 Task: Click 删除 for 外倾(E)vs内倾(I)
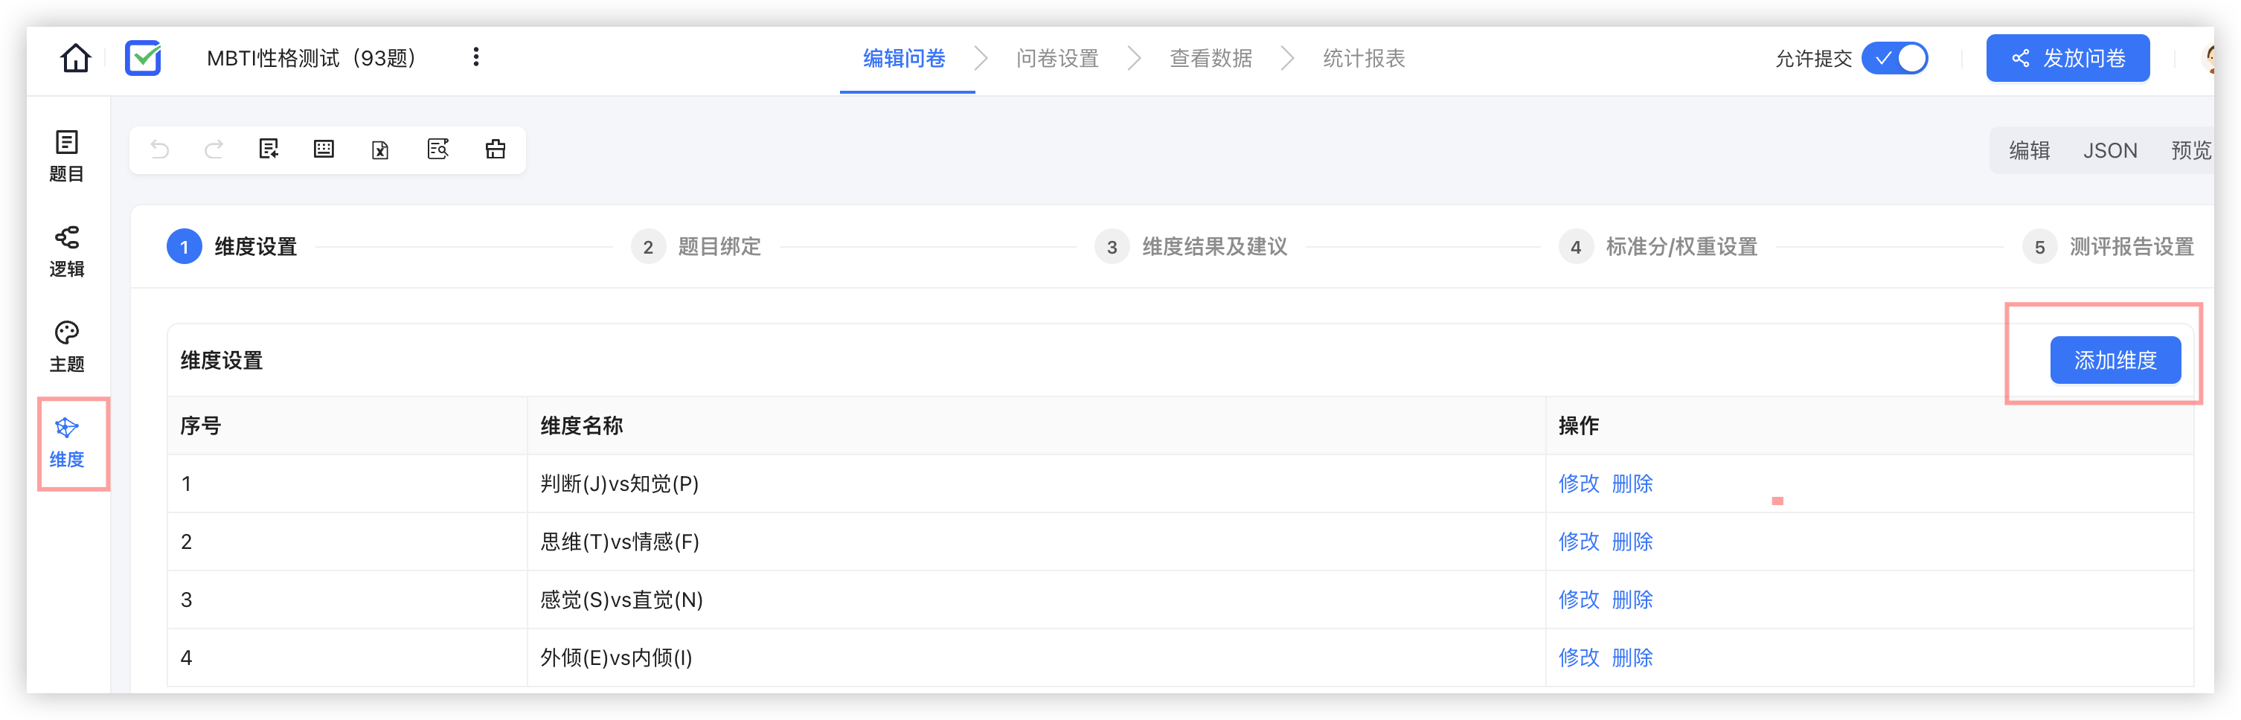pos(1632,658)
